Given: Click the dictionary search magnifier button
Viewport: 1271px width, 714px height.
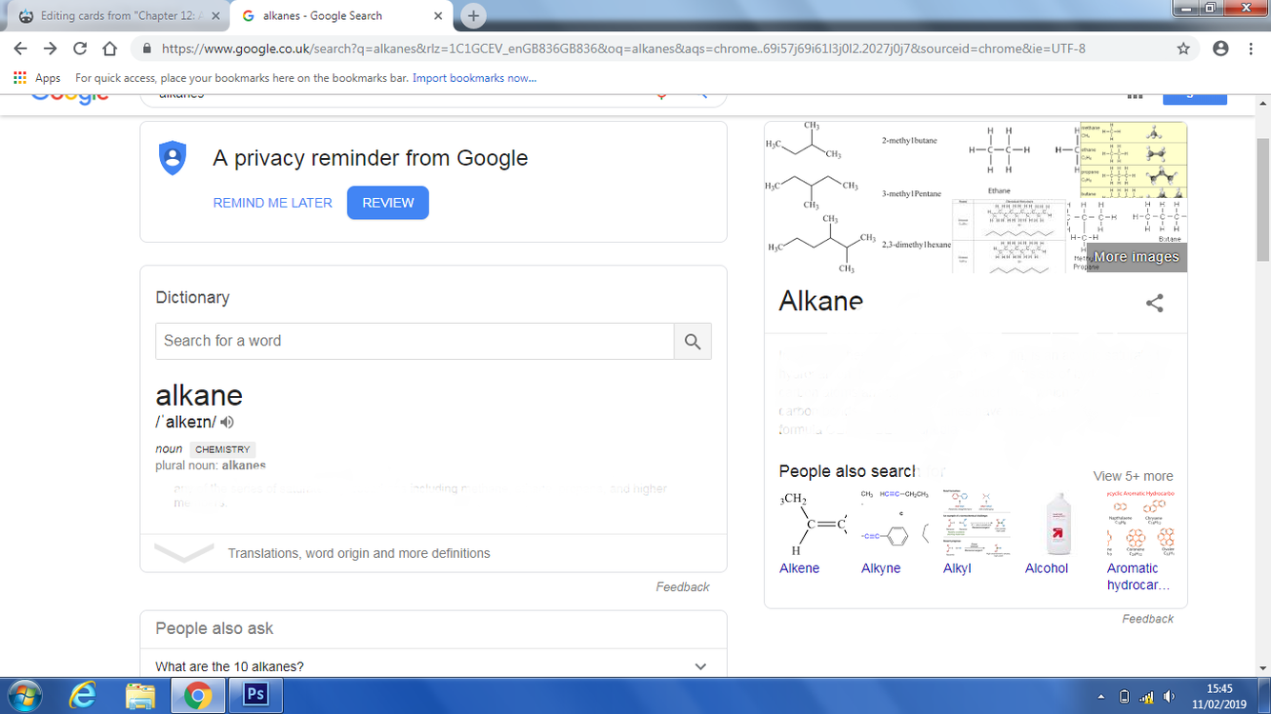Looking at the screenshot, I should (693, 341).
